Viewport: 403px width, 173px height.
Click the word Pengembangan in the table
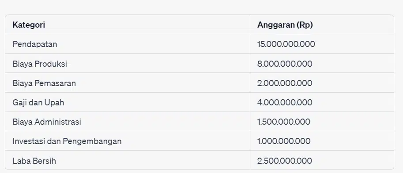(92, 141)
